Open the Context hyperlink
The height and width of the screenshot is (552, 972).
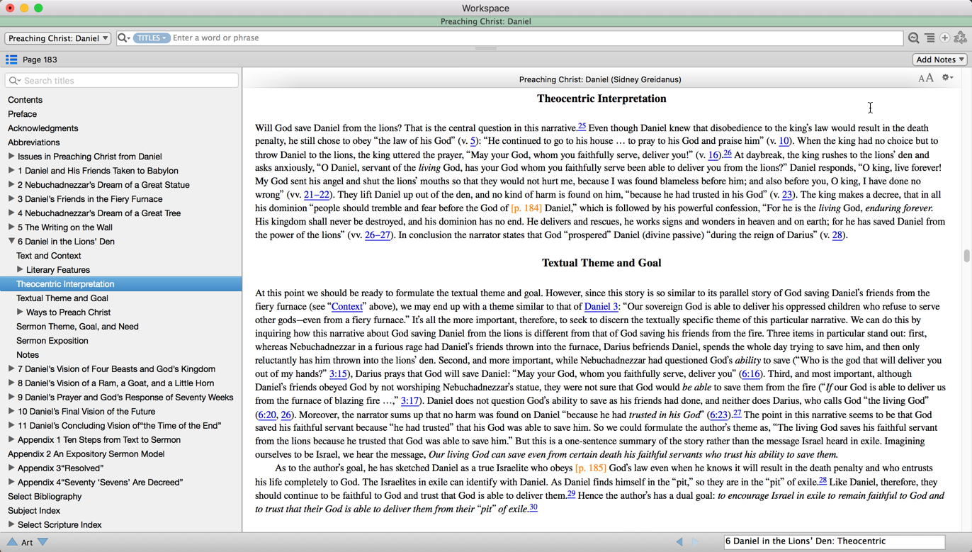click(x=347, y=307)
